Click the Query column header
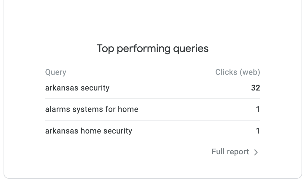Viewport: 306px width, 181px height. coord(55,72)
